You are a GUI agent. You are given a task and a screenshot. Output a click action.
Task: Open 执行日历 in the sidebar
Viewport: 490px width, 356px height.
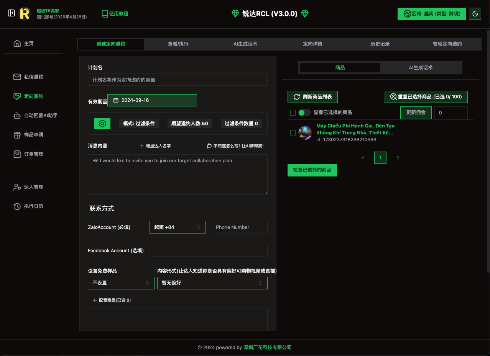pyautogui.click(x=33, y=206)
